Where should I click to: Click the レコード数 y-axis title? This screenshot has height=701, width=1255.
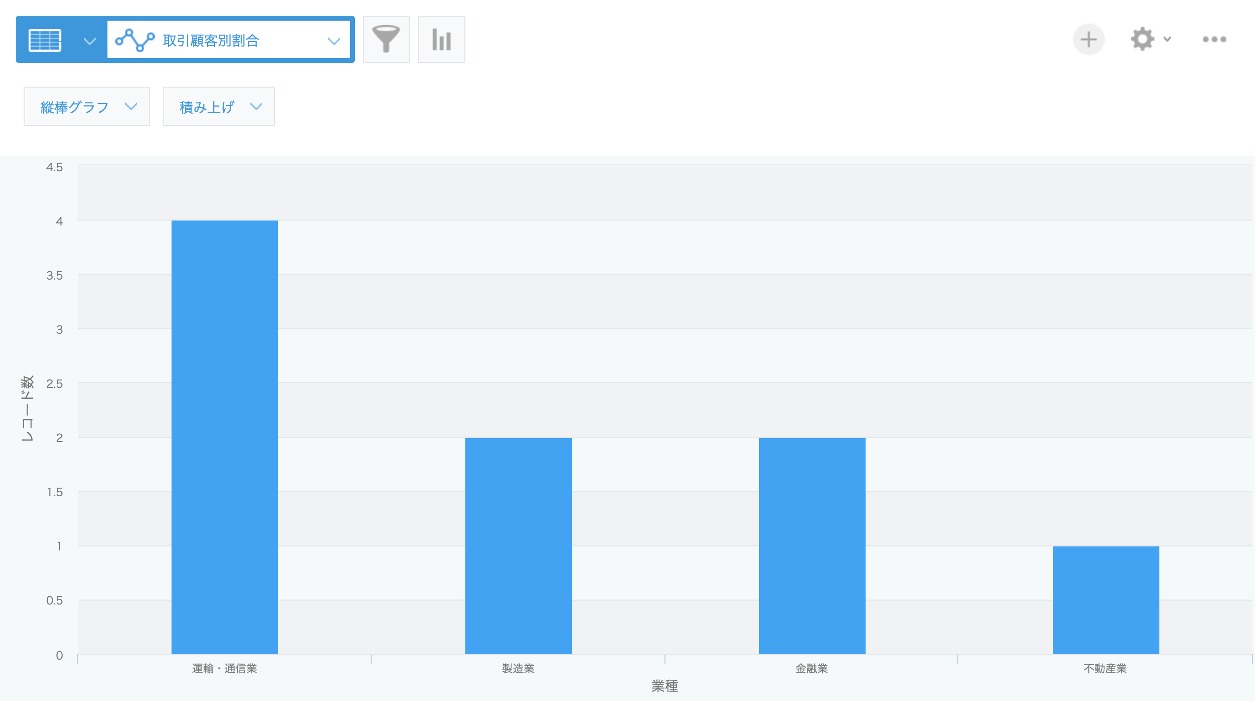coord(28,408)
